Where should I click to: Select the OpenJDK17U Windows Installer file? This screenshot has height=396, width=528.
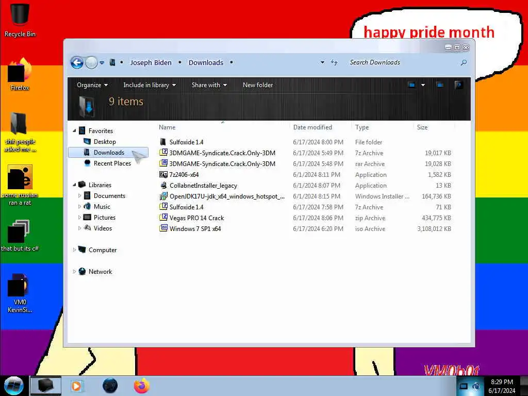pos(227,196)
